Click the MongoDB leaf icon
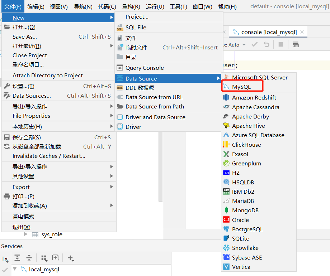This screenshot has height=276, width=330. 226,210
